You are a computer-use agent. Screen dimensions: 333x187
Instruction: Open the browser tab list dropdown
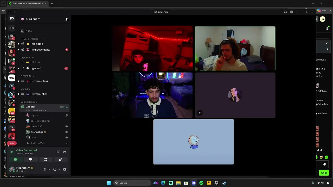pos(3,3)
